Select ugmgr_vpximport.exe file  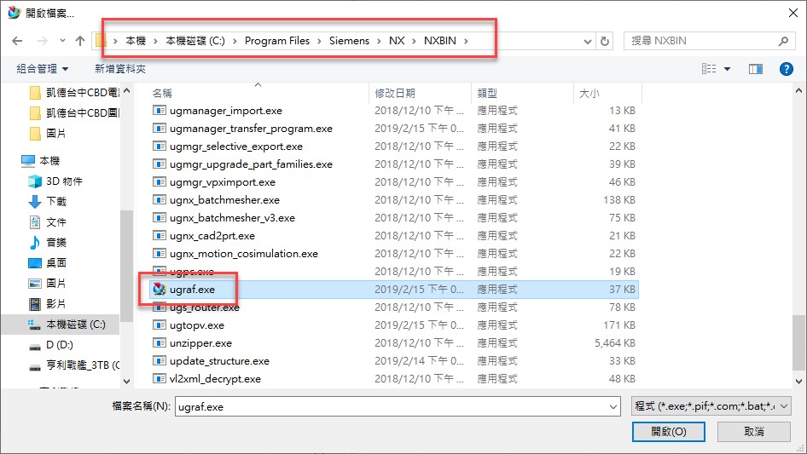tap(223, 182)
